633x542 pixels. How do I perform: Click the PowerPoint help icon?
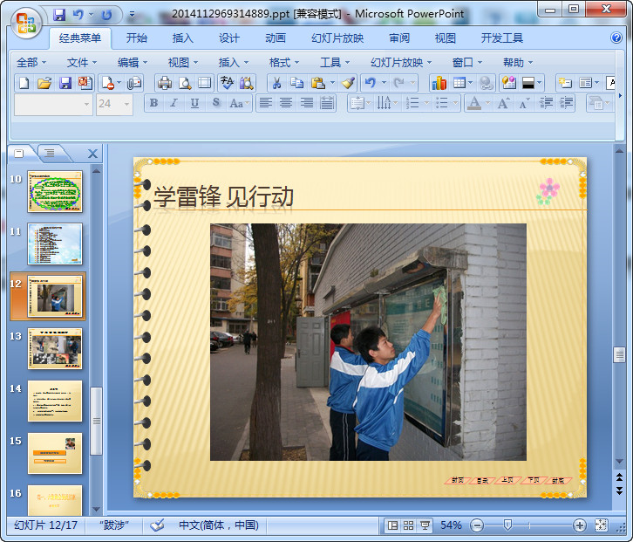[x=616, y=38]
